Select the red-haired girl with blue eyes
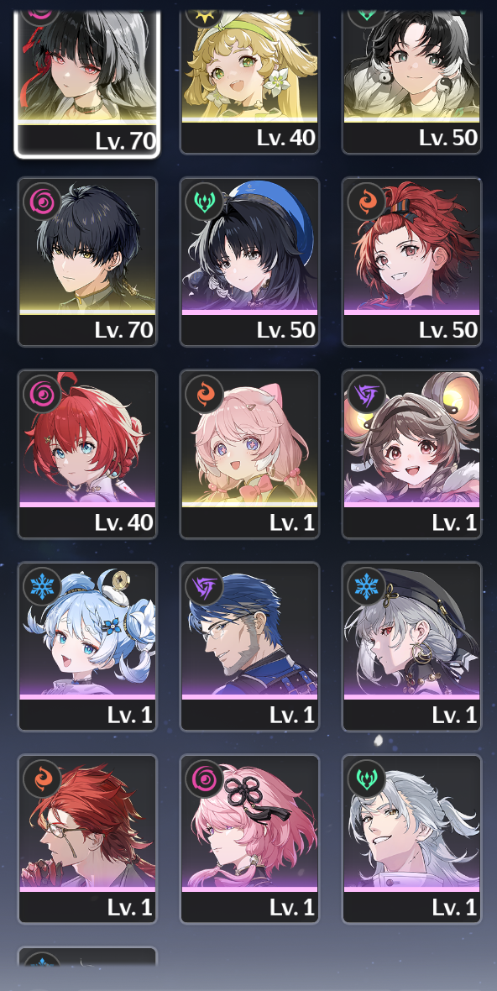The height and width of the screenshot is (991, 497). [87, 454]
